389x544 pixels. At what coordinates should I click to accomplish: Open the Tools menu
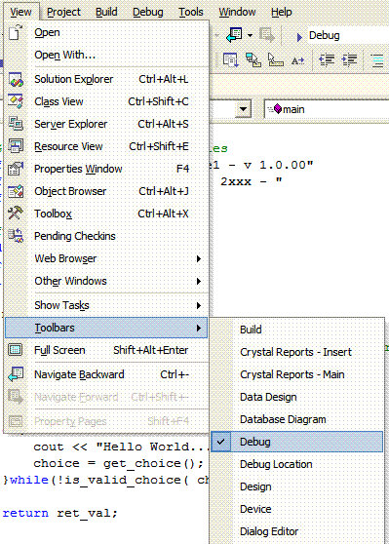[x=191, y=12]
